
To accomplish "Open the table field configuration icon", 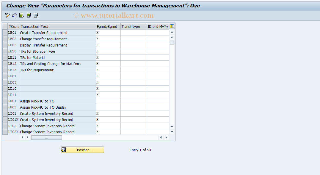I will (172, 26).
